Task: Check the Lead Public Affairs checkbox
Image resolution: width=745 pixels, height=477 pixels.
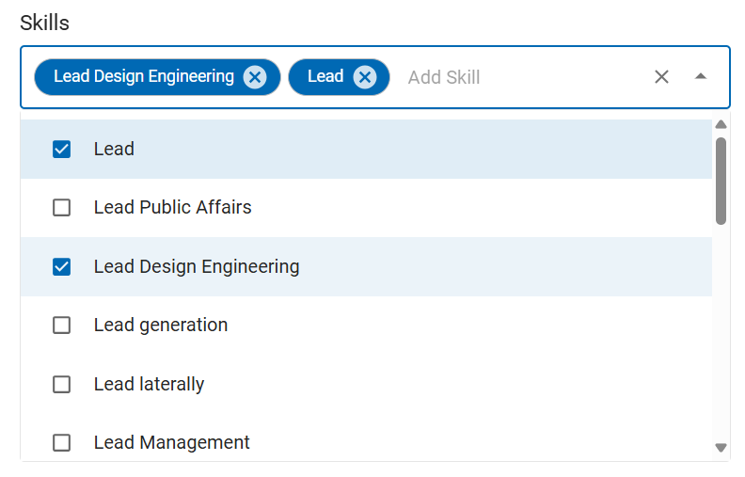Action: point(62,208)
